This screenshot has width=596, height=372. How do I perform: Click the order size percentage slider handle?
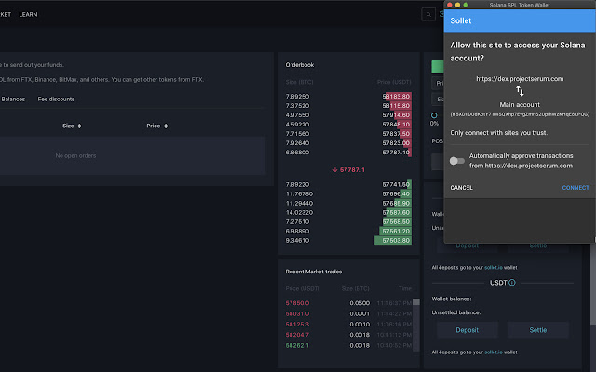[434, 115]
